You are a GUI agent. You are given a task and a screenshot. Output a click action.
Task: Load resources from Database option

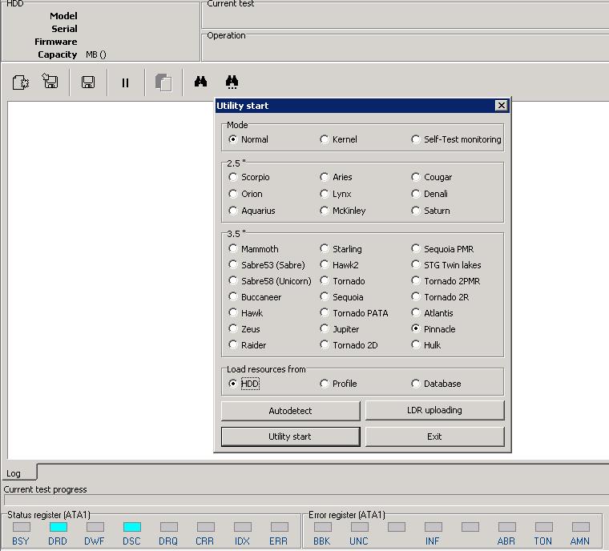point(436,384)
